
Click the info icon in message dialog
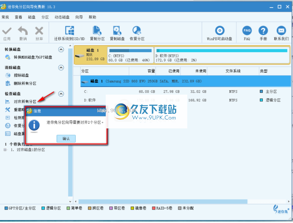click(x=34, y=125)
